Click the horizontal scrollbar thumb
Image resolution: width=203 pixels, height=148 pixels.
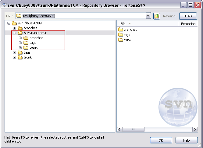133,129
